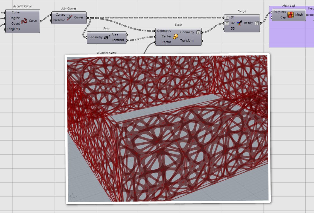
Task: Select the Tangents input on Rebuild Curve
Action: click(x=13, y=29)
